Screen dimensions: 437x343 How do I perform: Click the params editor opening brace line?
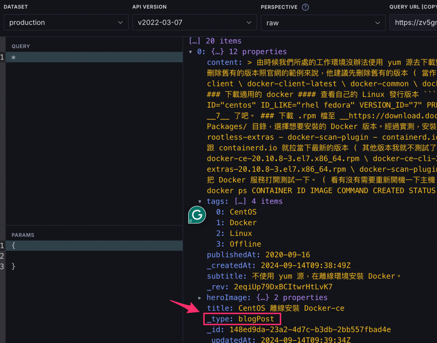tap(94, 246)
